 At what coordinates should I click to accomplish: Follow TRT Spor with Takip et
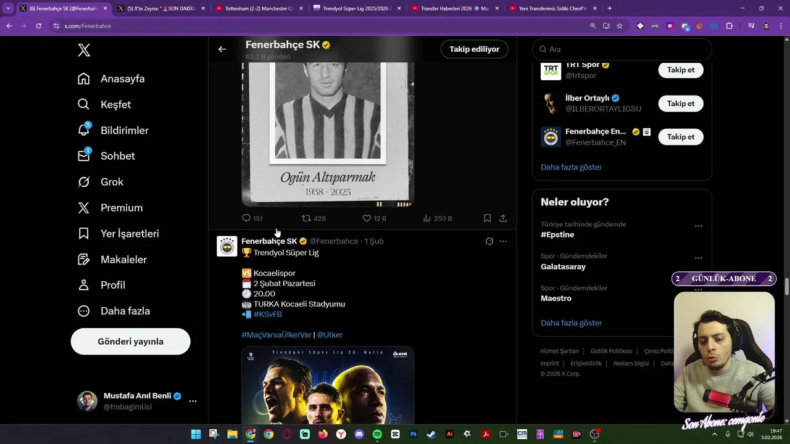[681, 70]
